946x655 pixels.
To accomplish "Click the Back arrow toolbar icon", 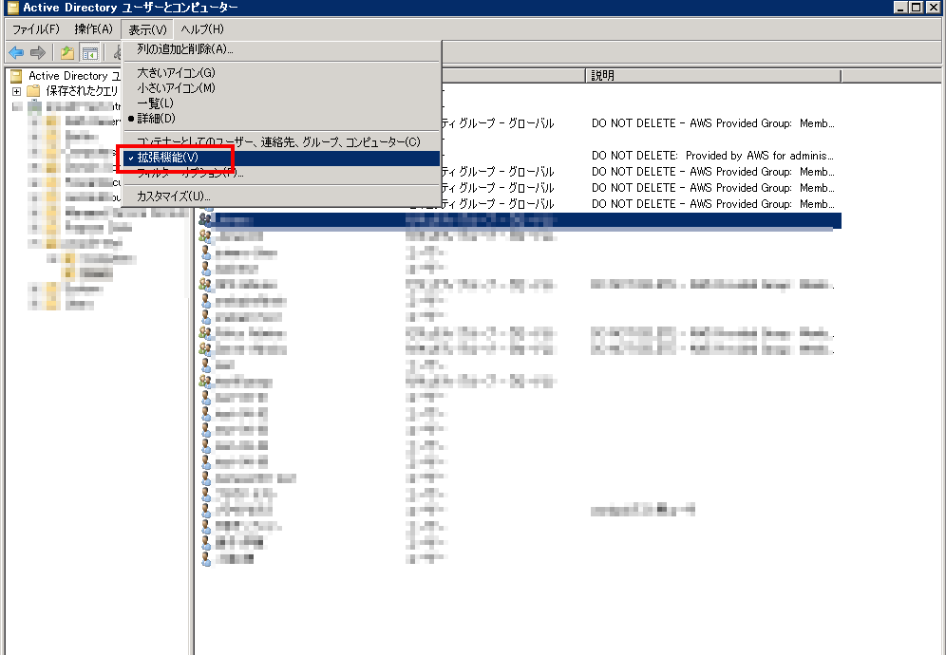I will point(16,52).
